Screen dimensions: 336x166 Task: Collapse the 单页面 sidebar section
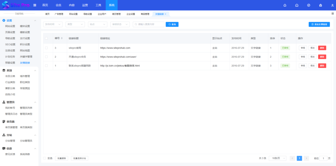click(x=35, y=122)
